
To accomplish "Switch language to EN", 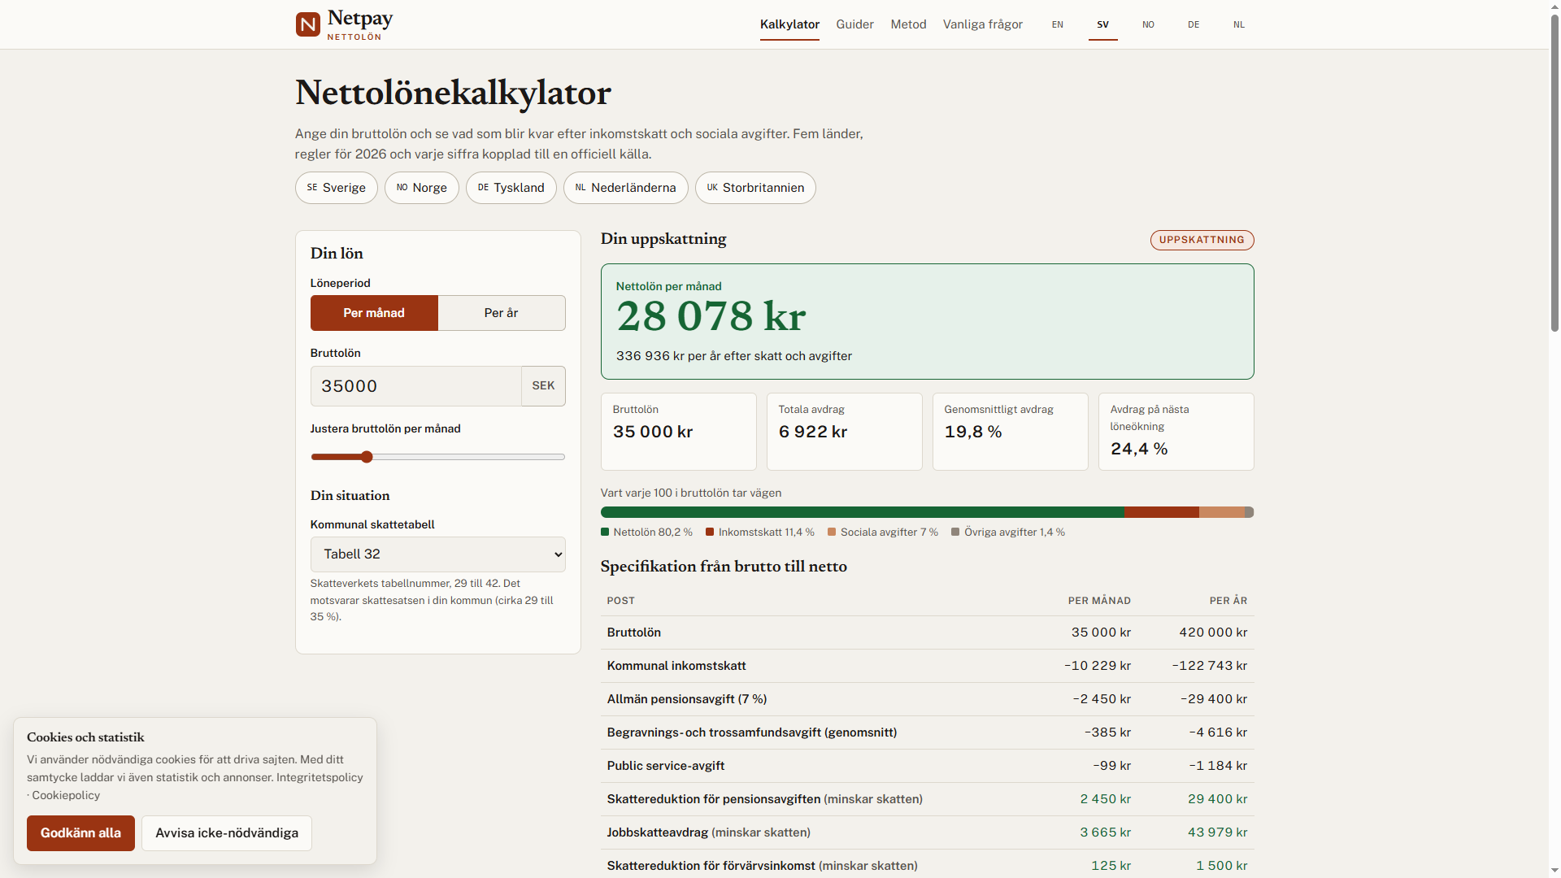I will pos(1057,24).
